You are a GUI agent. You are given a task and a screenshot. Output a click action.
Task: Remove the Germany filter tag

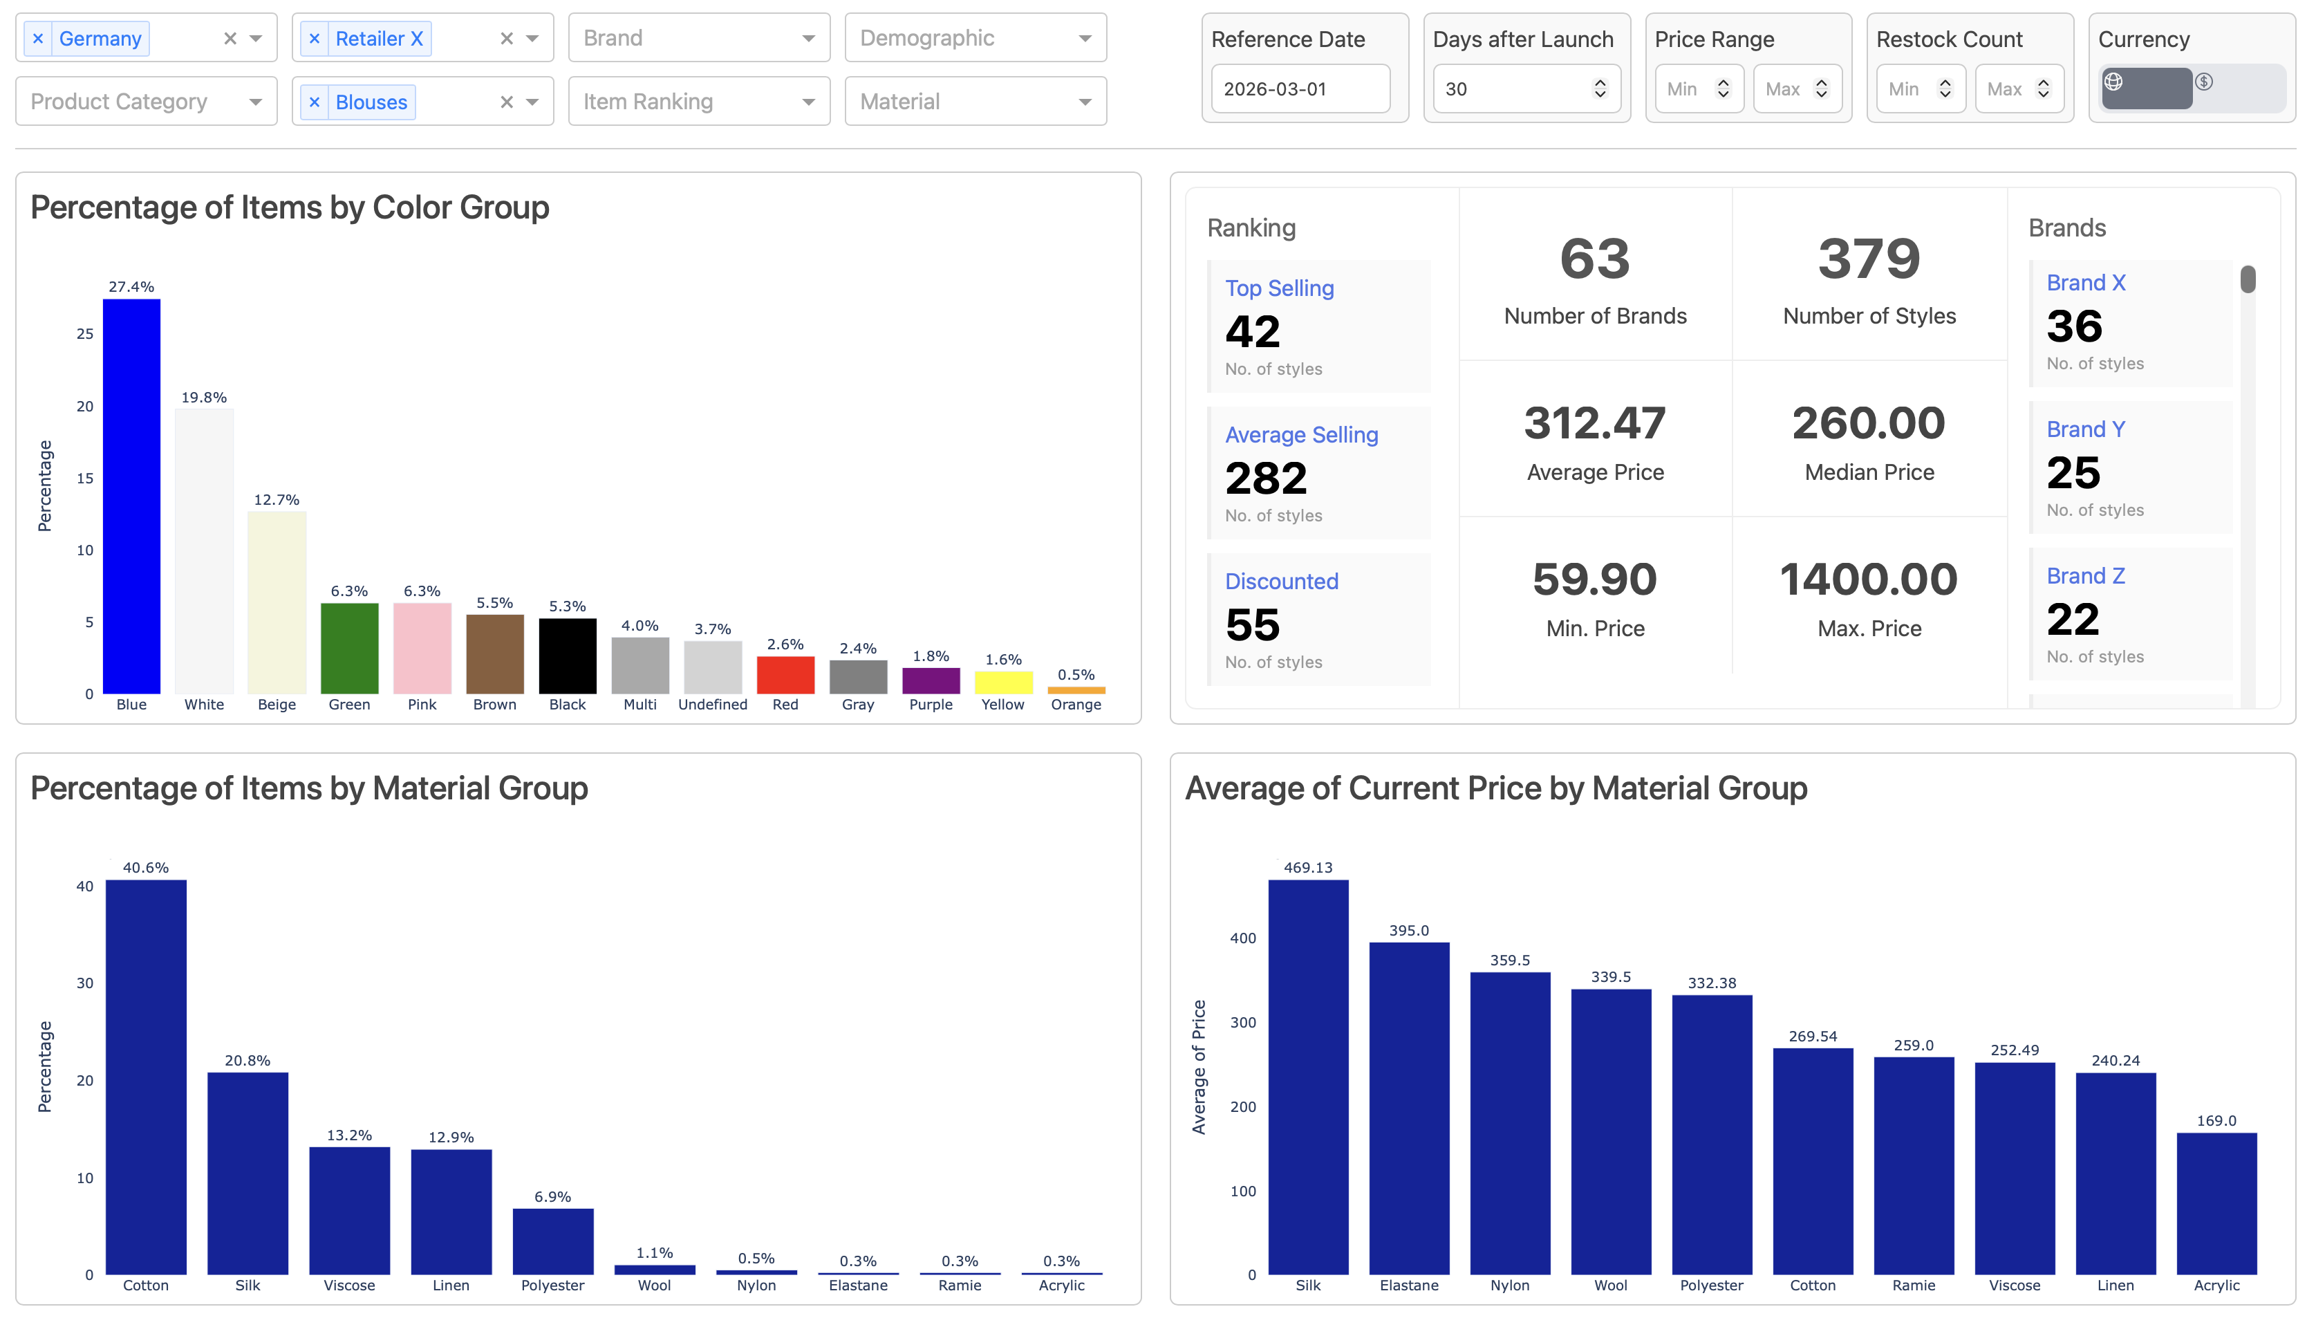[x=38, y=38]
